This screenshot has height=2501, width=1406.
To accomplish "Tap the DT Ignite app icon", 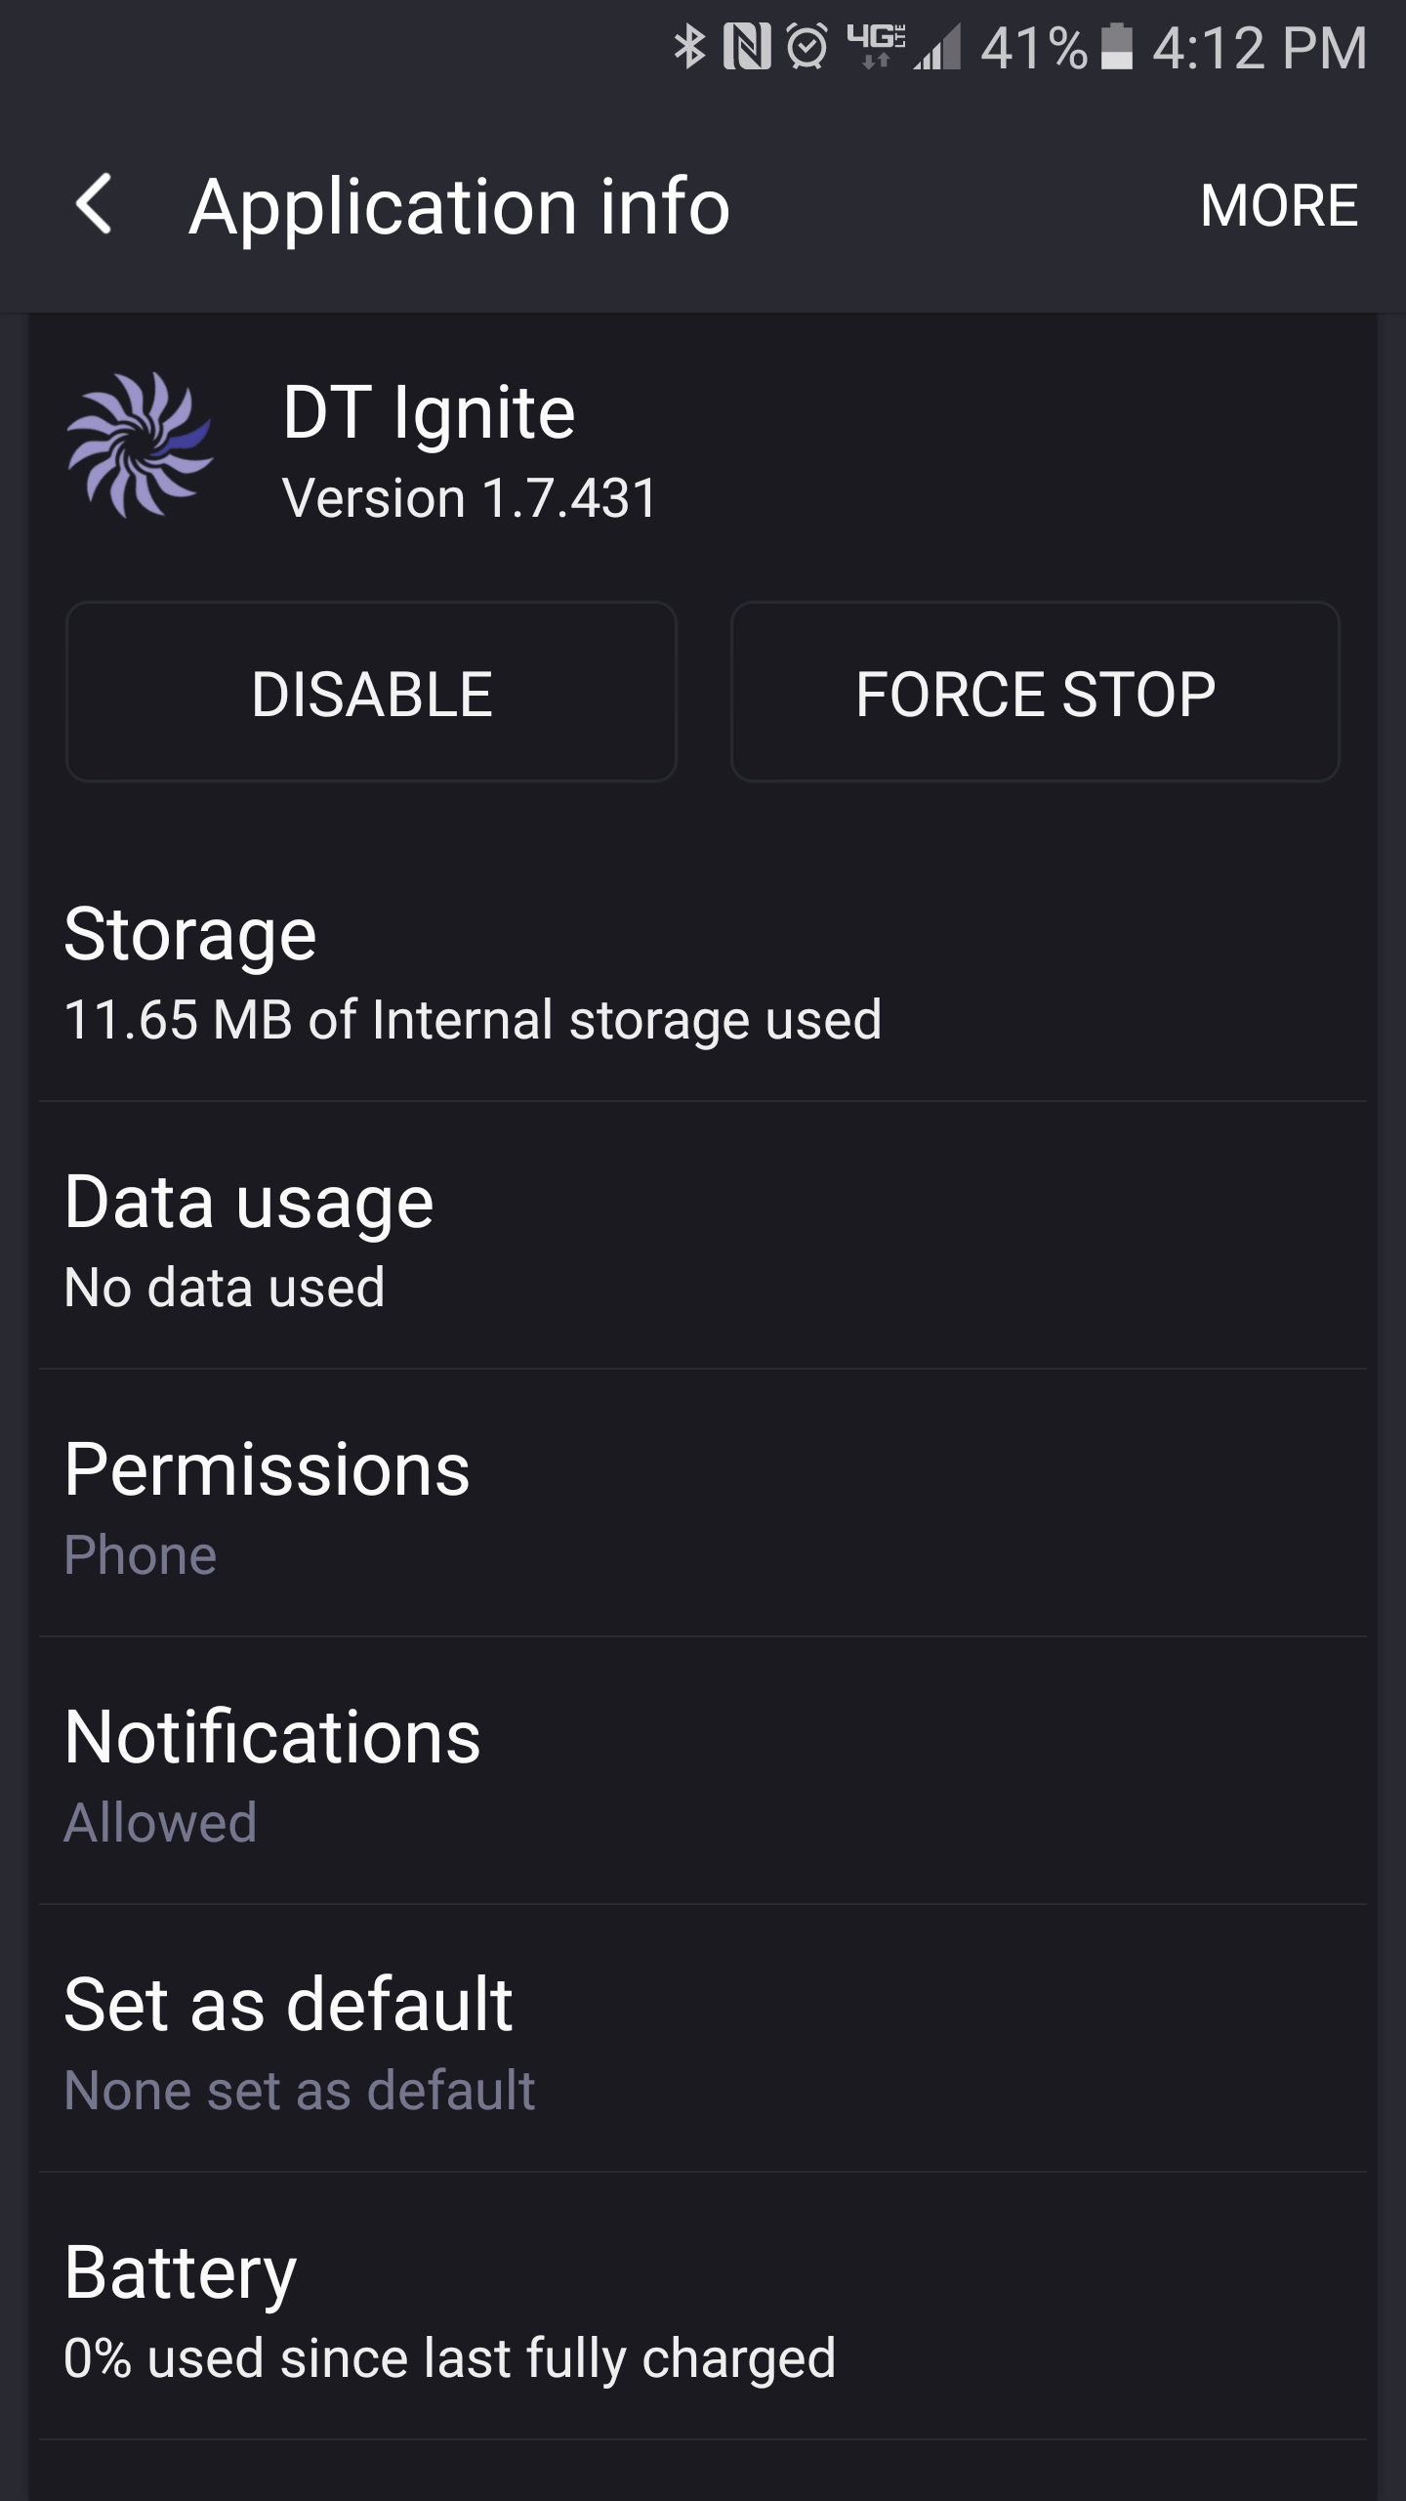I will tap(140, 445).
